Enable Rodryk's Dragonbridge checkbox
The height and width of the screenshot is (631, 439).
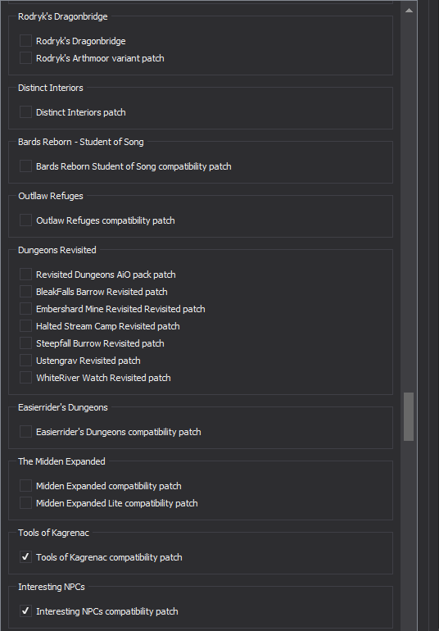pyautogui.click(x=25, y=41)
